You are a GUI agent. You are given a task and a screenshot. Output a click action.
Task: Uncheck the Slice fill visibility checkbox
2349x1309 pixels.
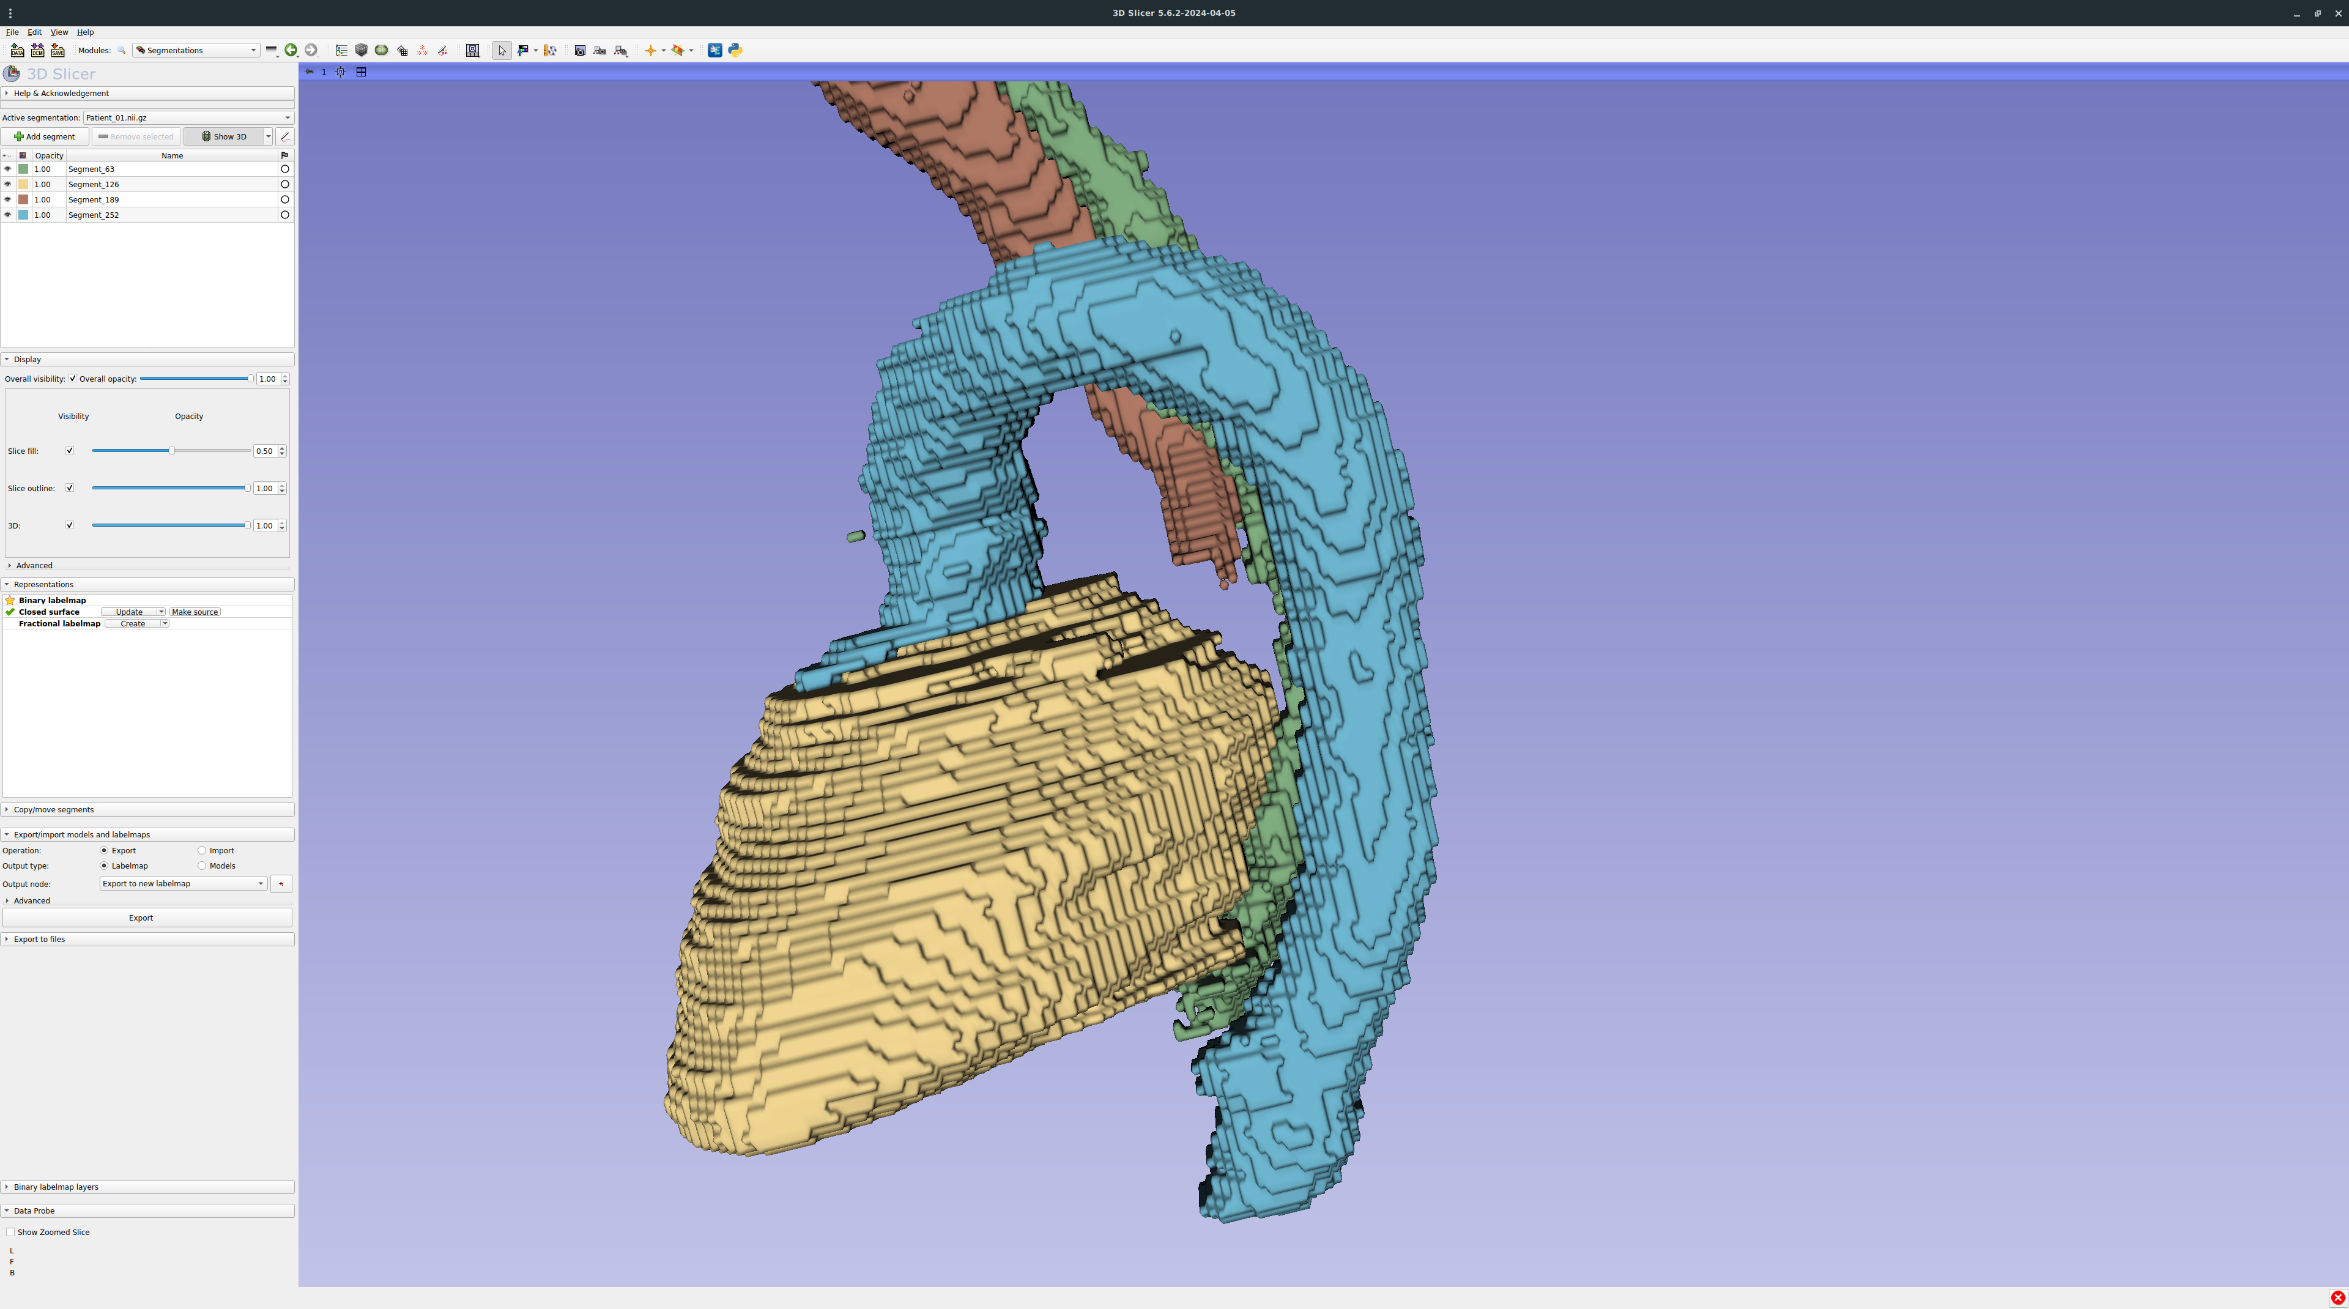pos(69,450)
